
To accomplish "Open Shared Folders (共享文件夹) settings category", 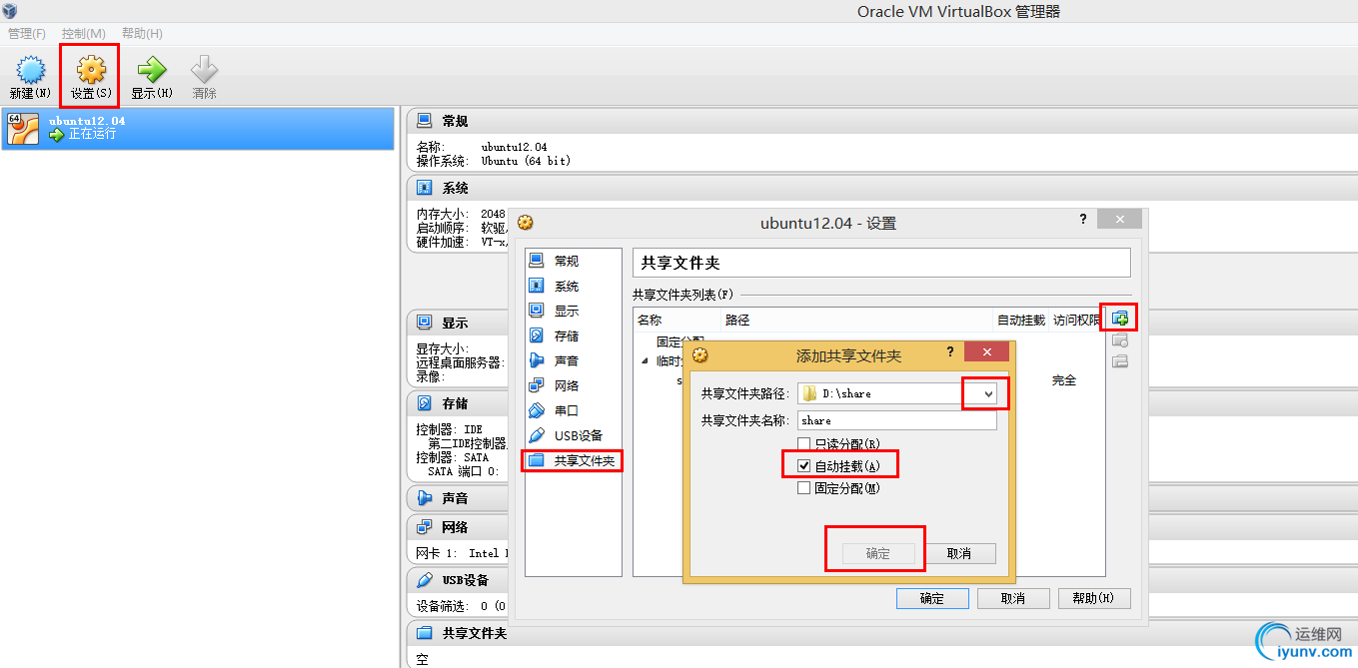I will [x=573, y=460].
